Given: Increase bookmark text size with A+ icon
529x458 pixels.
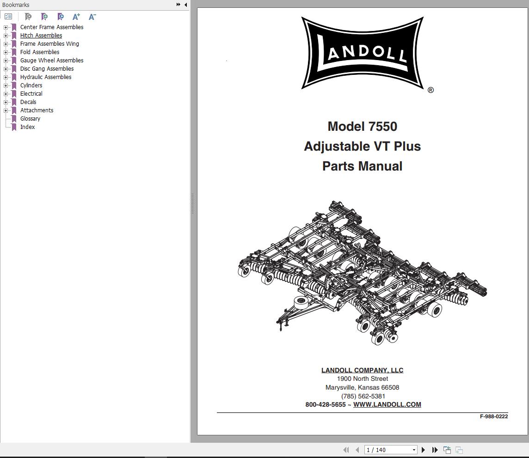Looking at the screenshot, I should point(76,16).
